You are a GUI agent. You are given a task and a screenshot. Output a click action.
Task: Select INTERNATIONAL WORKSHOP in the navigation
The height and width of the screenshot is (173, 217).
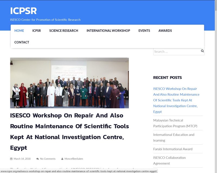point(108,31)
